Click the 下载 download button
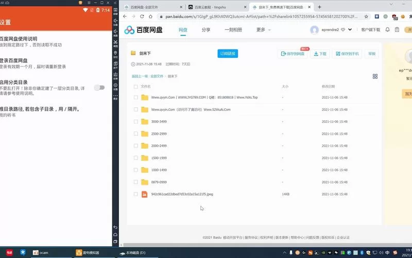412x258 pixels. tap(320, 54)
